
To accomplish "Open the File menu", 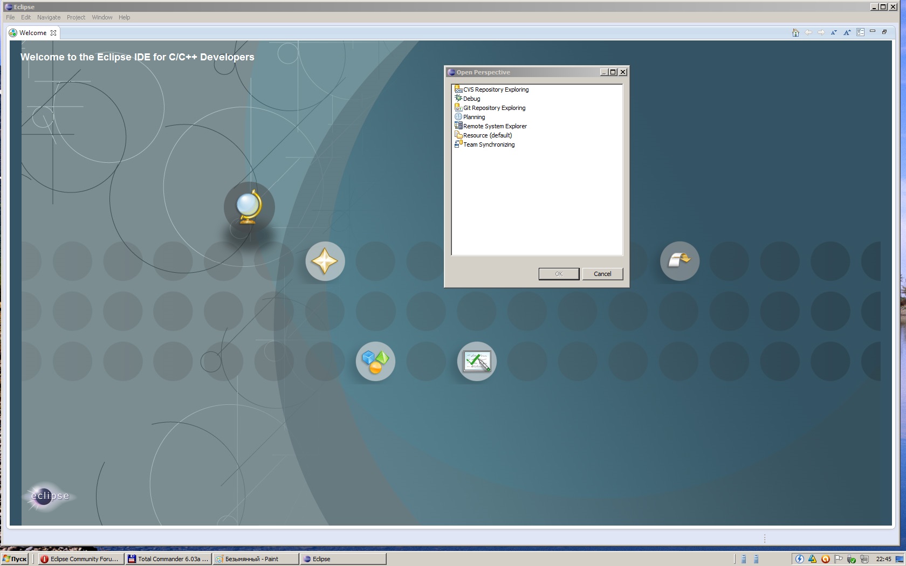I will 10,17.
